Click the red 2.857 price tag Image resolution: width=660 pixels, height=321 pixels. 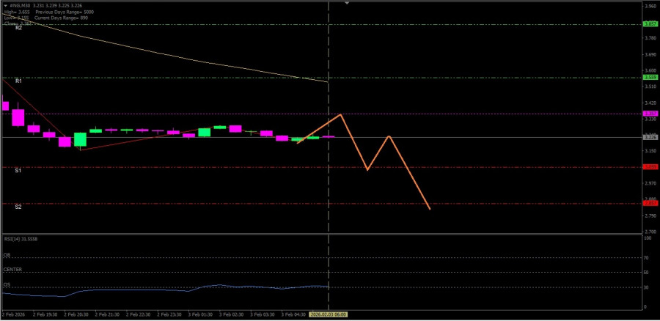[x=650, y=203]
